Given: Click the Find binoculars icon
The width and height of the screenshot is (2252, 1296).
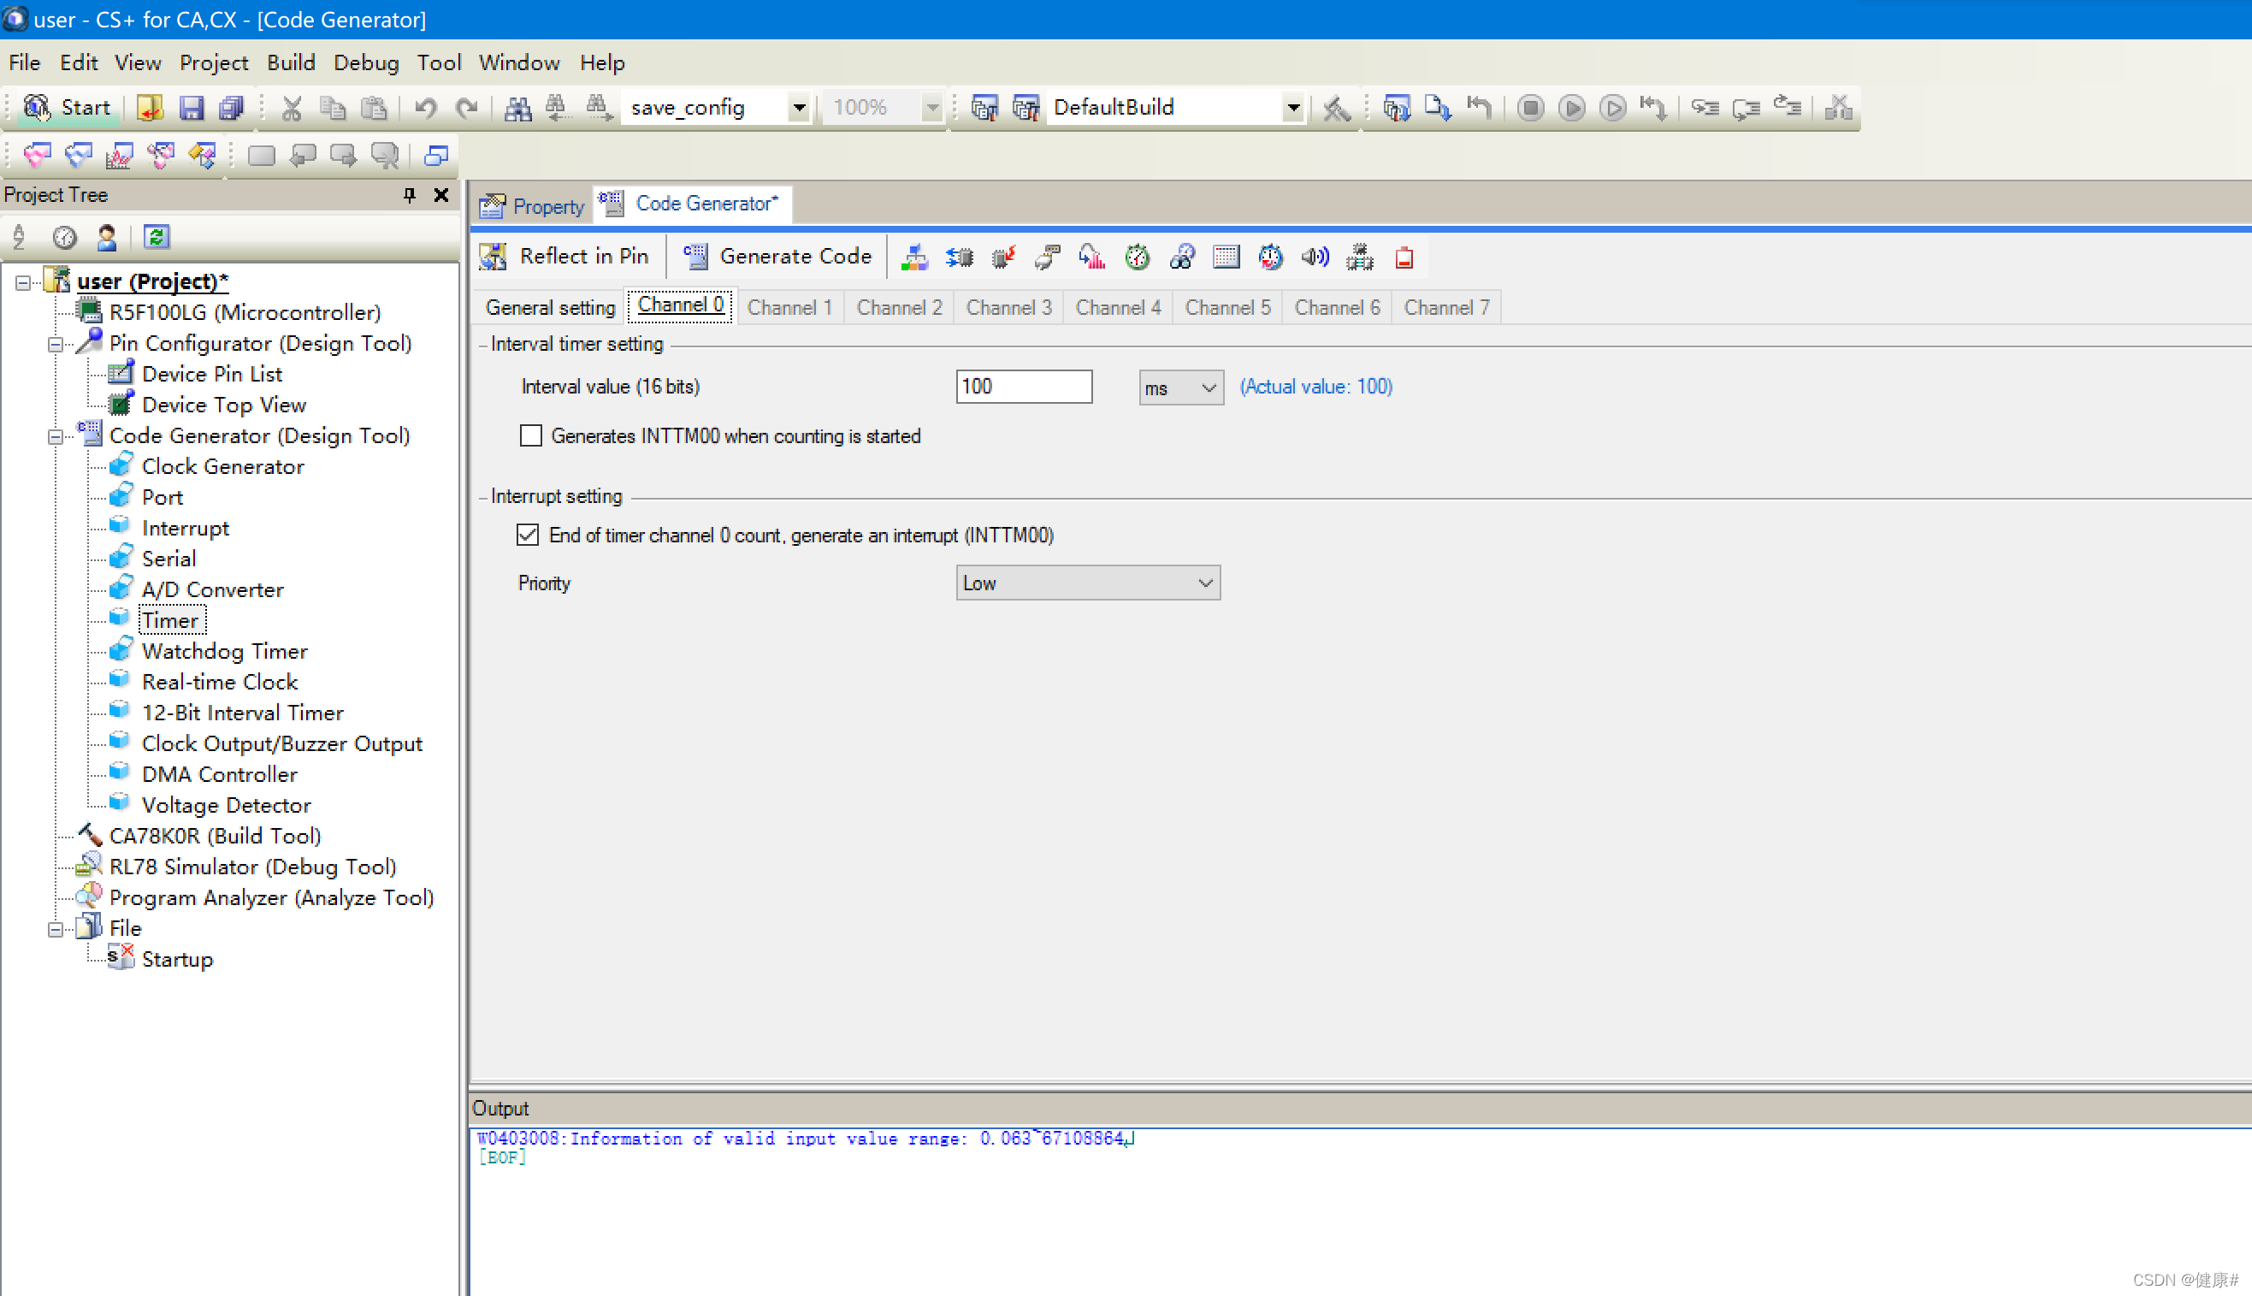Looking at the screenshot, I should pos(517,108).
